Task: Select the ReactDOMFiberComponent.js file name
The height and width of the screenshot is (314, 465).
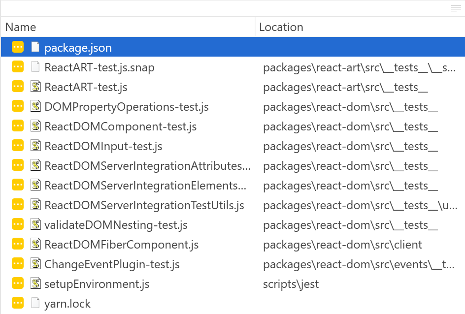Action: point(122,245)
